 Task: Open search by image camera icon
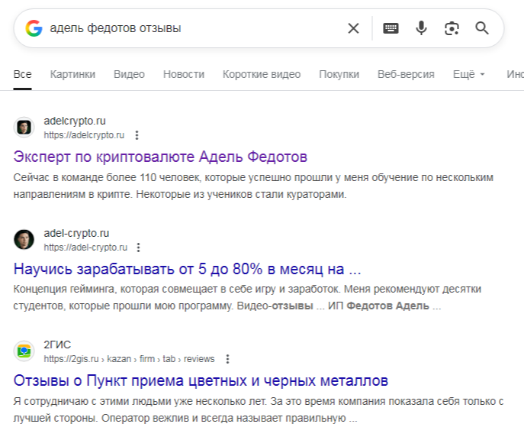[452, 28]
